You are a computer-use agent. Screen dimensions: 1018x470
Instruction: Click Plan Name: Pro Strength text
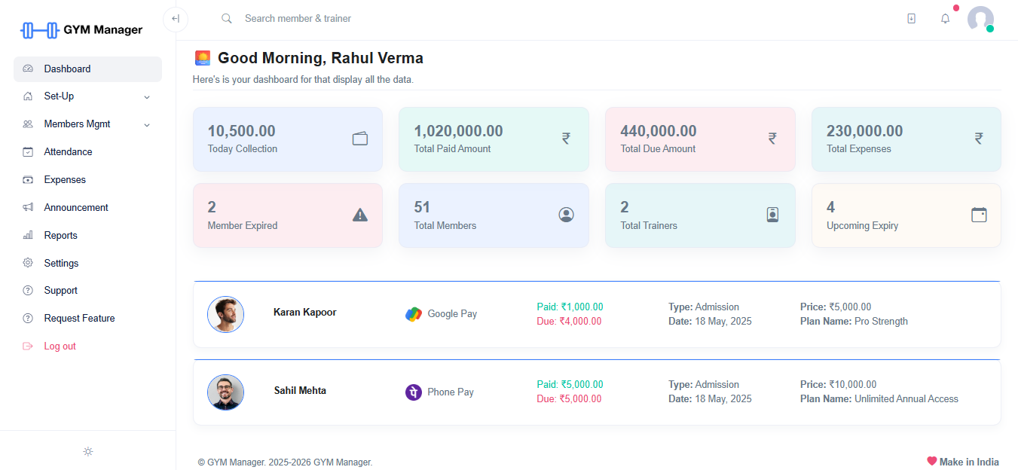[854, 321]
